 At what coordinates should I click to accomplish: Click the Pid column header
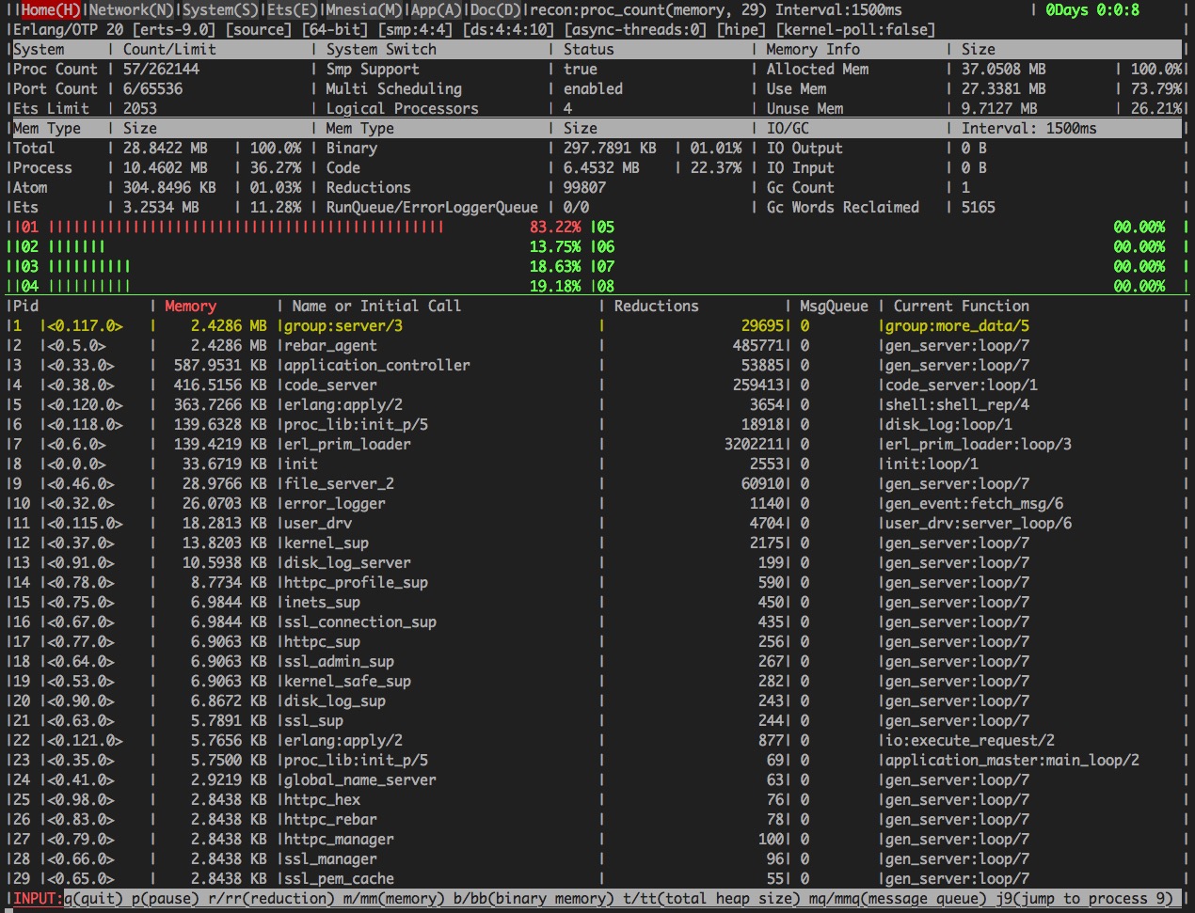pyautogui.click(x=26, y=306)
